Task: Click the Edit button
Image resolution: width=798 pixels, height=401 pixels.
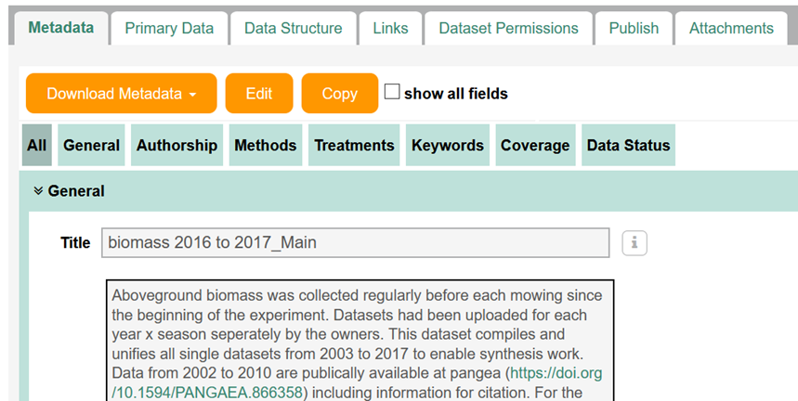Action: [x=259, y=94]
